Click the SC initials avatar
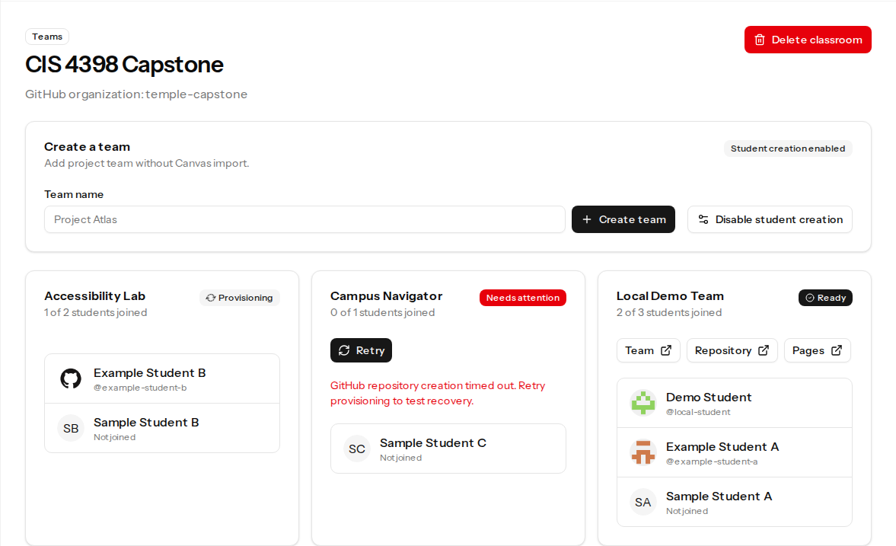 click(x=357, y=449)
